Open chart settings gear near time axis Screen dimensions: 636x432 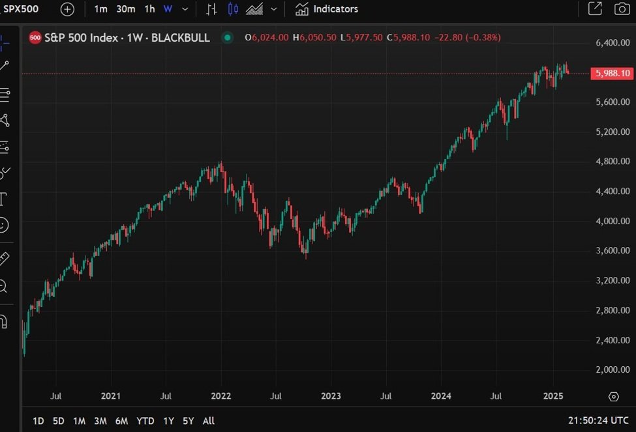point(613,396)
